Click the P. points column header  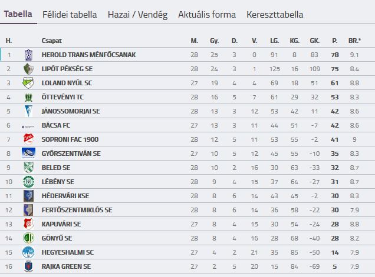tap(334, 41)
